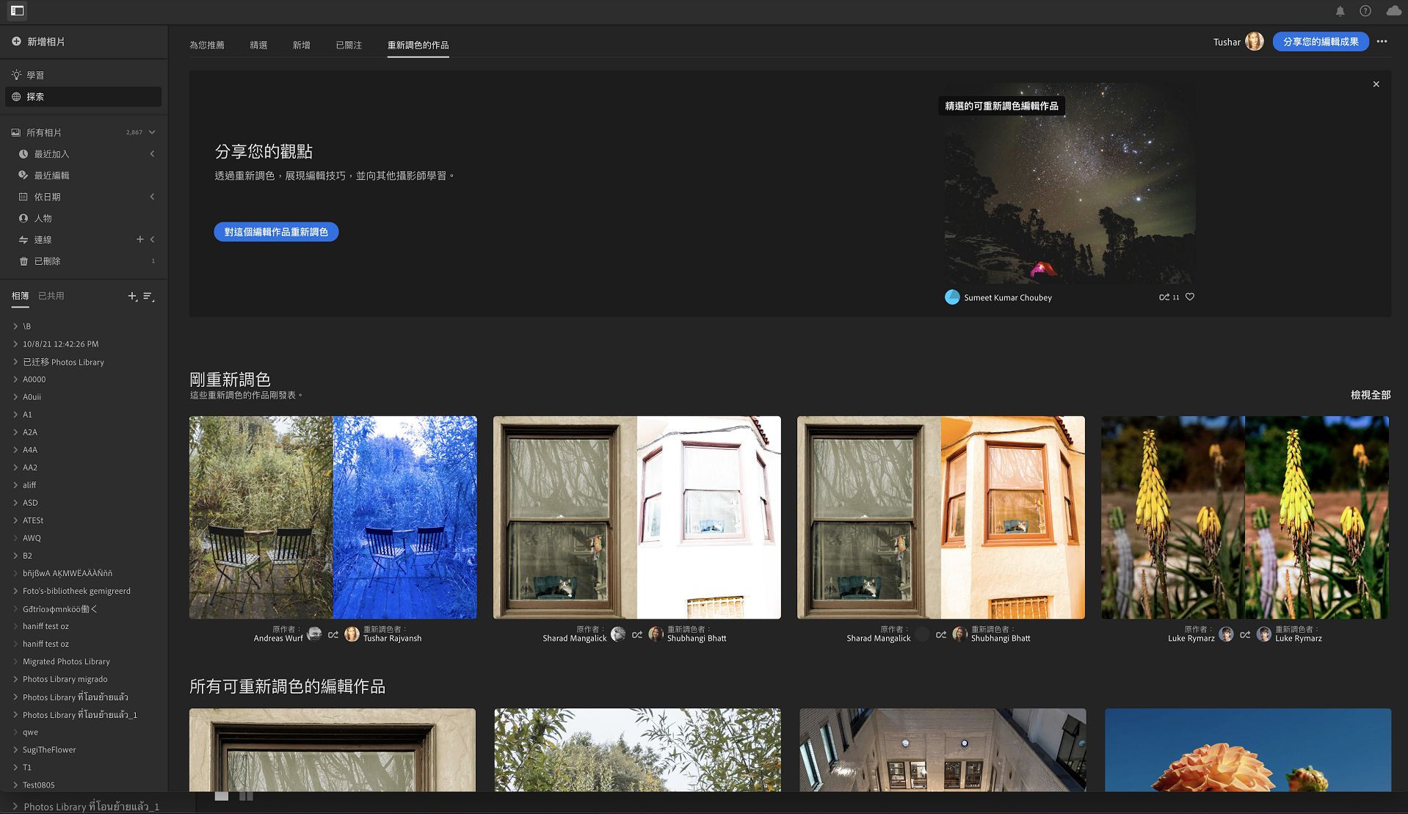The height and width of the screenshot is (814, 1408).
Task: Switch to the 已共用 albums tab
Action: point(51,296)
